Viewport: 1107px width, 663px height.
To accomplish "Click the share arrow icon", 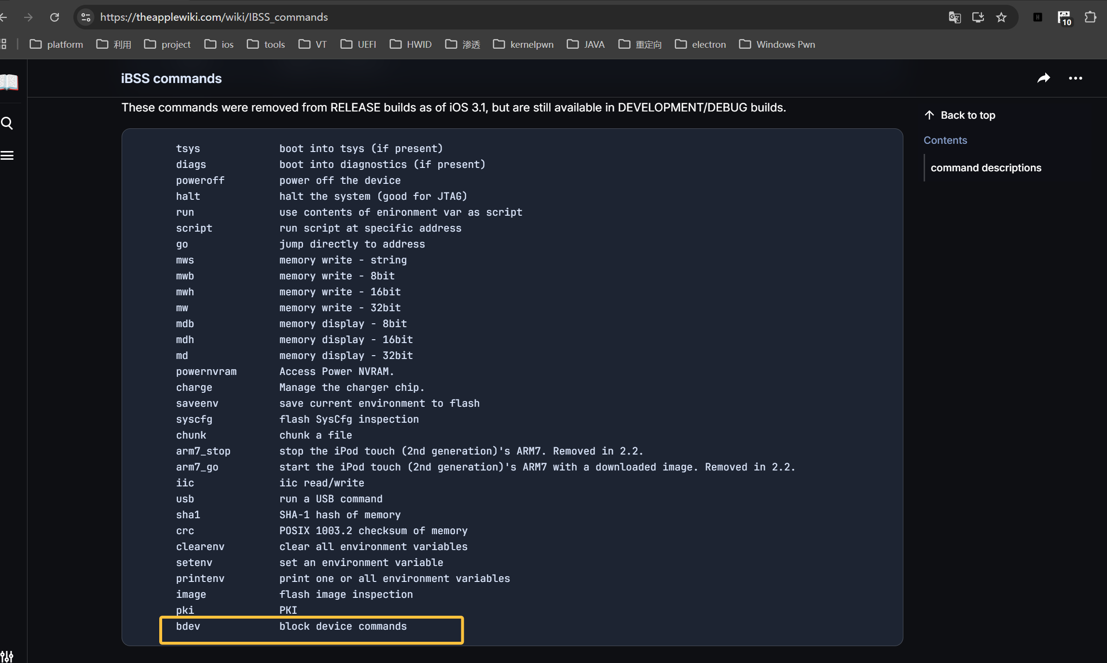I will pyautogui.click(x=1043, y=78).
